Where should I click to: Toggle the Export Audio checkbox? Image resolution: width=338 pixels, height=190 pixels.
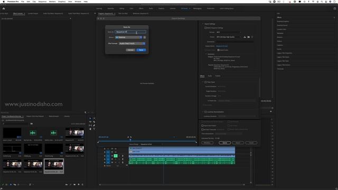[218, 50]
